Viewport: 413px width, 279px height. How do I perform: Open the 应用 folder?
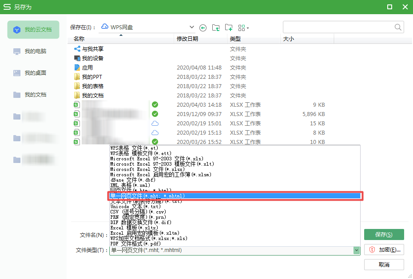[87, 68]
